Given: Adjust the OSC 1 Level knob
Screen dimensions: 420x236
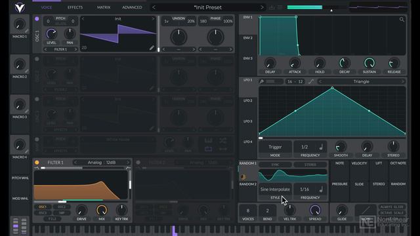Looking at the screenshot, I should [51, 33].
